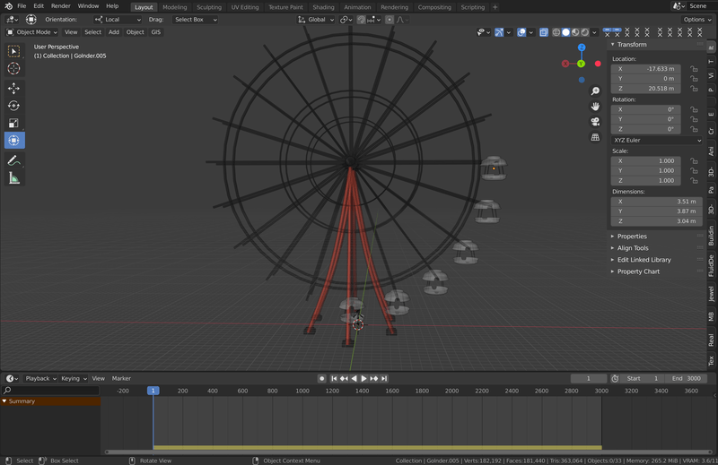
Task: Open the Object Mode dropdown
Action: 31,32
